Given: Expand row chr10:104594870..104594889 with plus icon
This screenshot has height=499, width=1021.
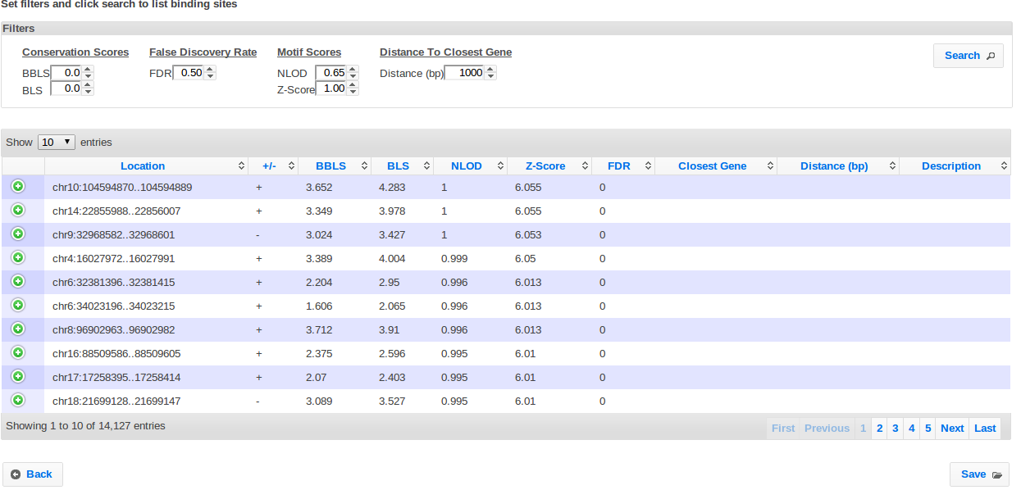Looking at the screenshot, I should tap(18, 187).
